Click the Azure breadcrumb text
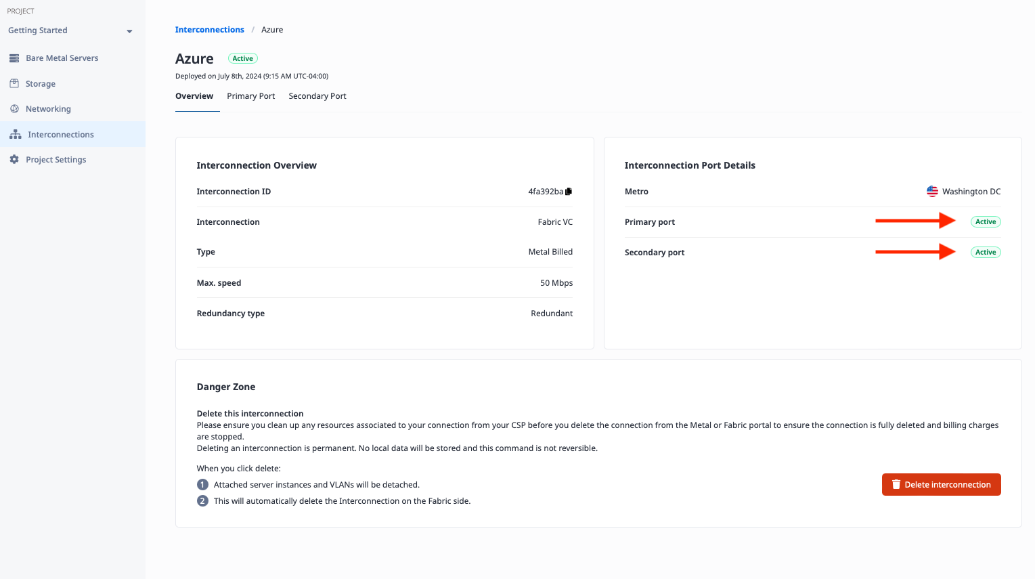The image size is (1035, 579). point(272,30)
